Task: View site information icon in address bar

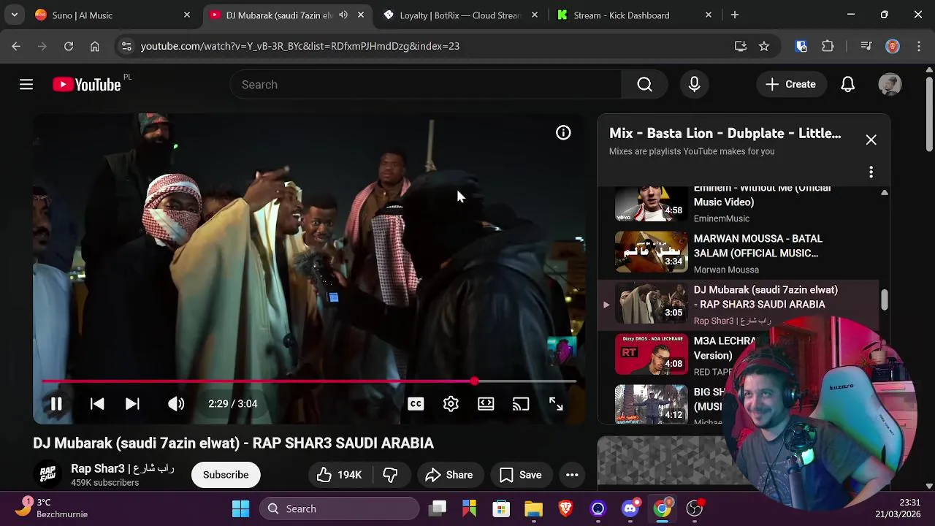Action: click(x=126, y=46)
